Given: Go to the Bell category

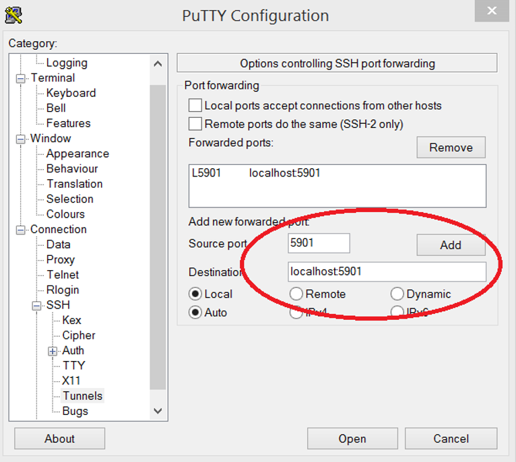Looking at the screenshot, I should [x=56, y=108].
